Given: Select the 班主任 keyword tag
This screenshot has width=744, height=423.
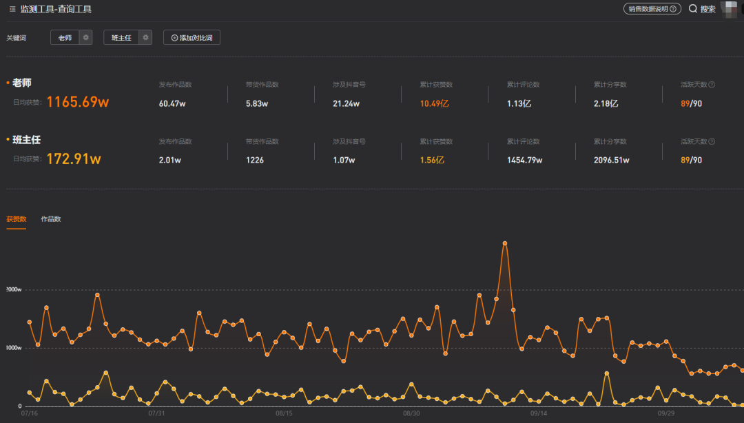Looking at the screenshot, I should [x=121, y=38].
